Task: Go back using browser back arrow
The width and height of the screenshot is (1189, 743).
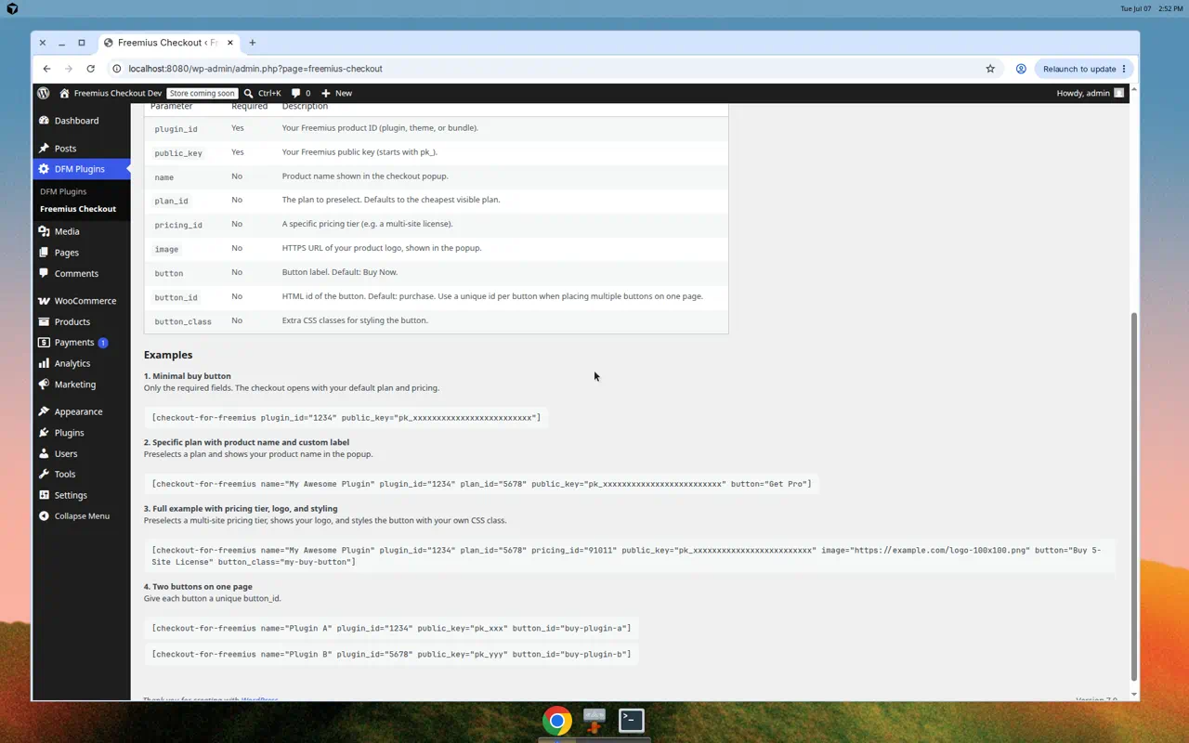Action: click(46, 69)
